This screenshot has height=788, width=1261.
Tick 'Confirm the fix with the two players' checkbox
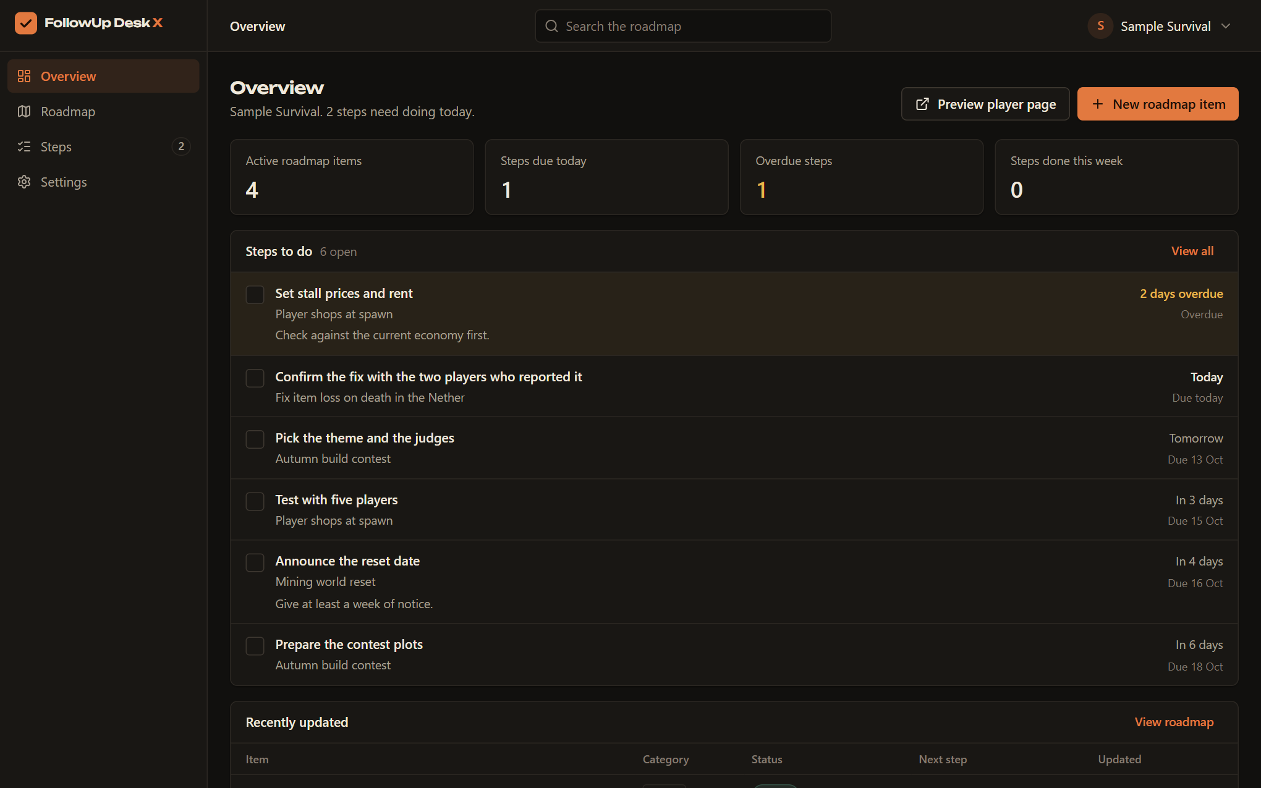tap(255, 378)
